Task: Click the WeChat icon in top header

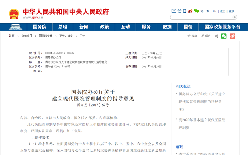Action: click(x=196, y=11)
